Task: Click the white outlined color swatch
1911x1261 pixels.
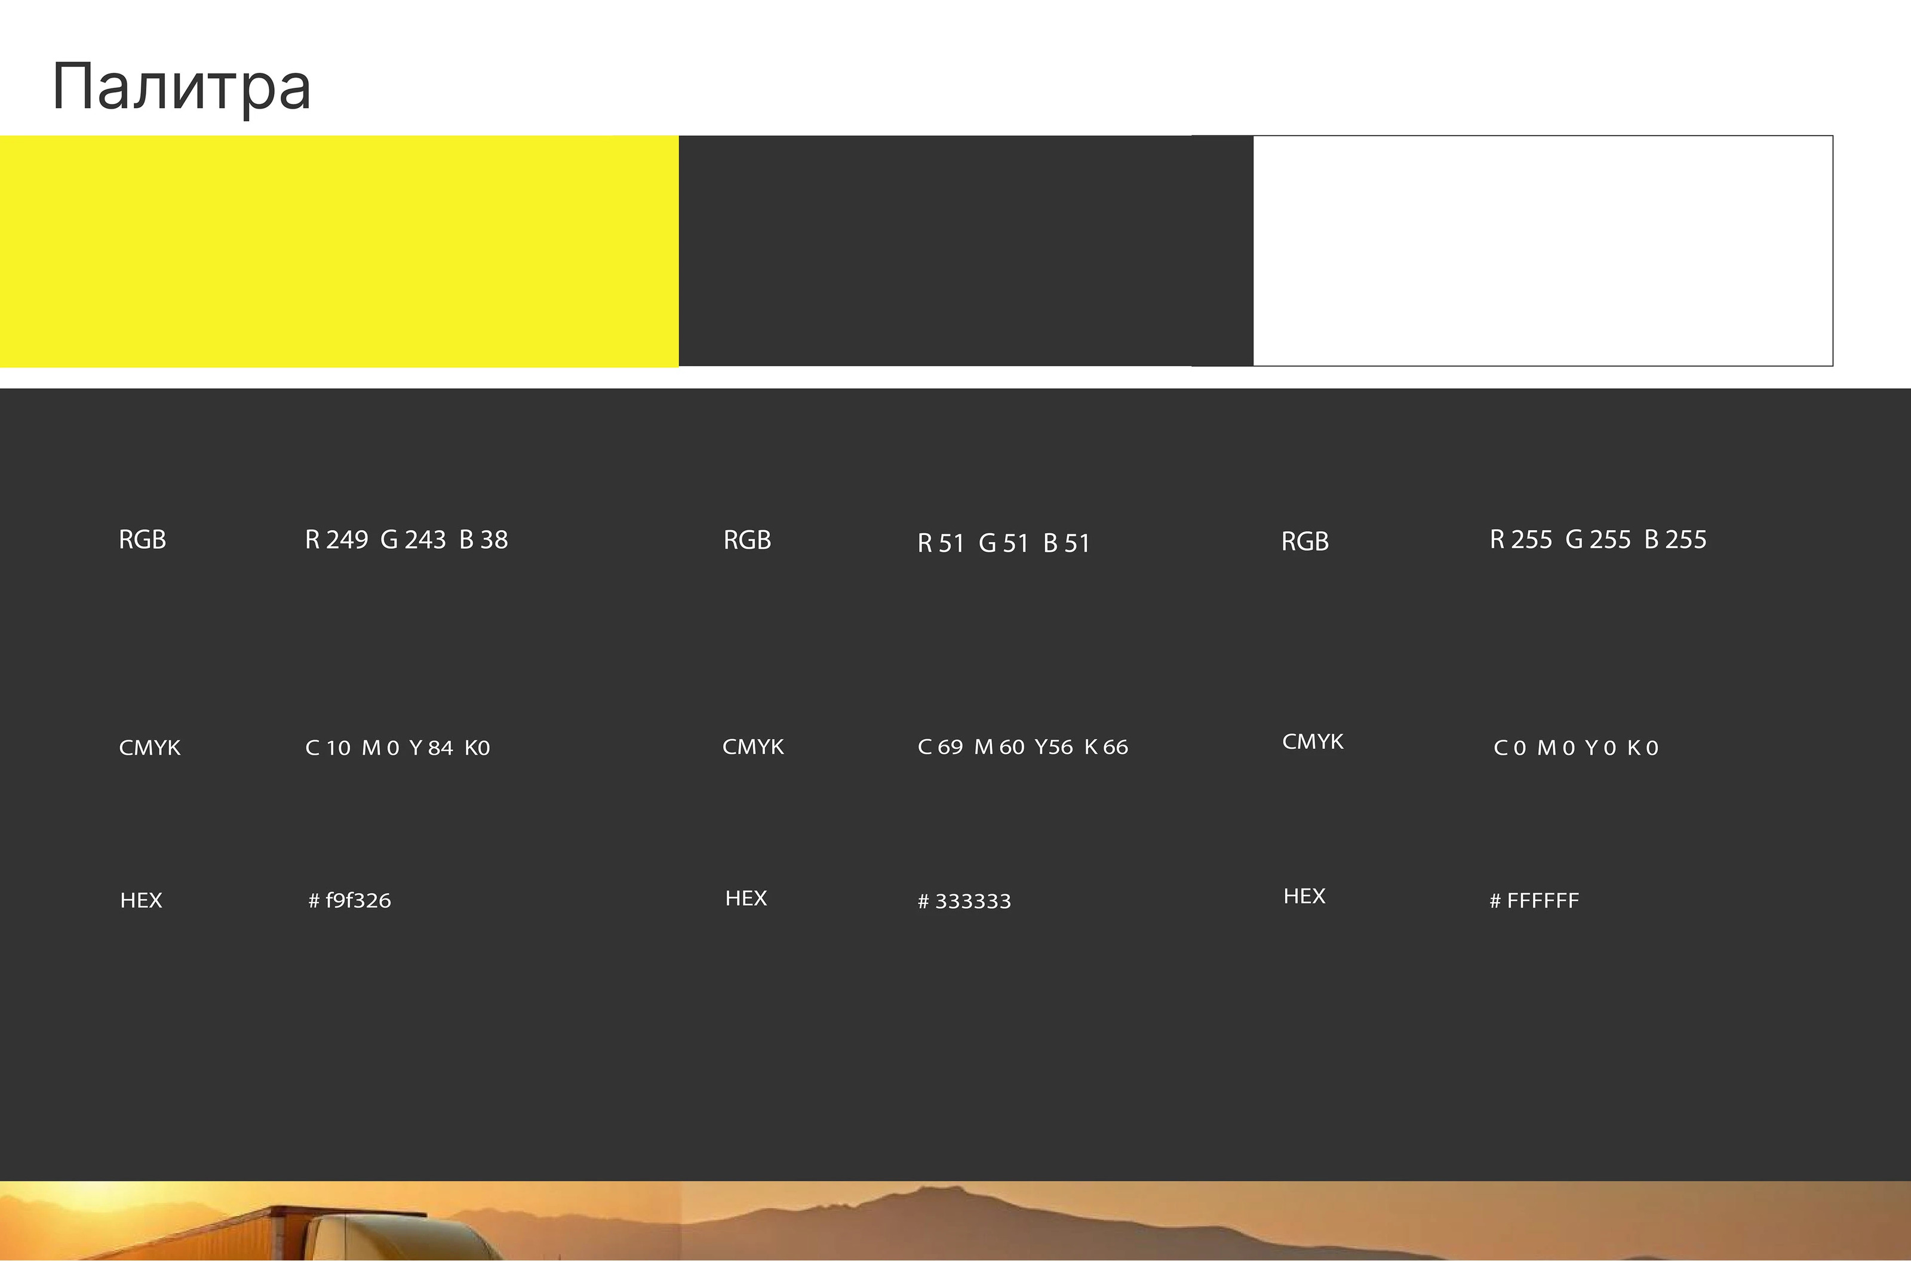Action: (1543, 251)
